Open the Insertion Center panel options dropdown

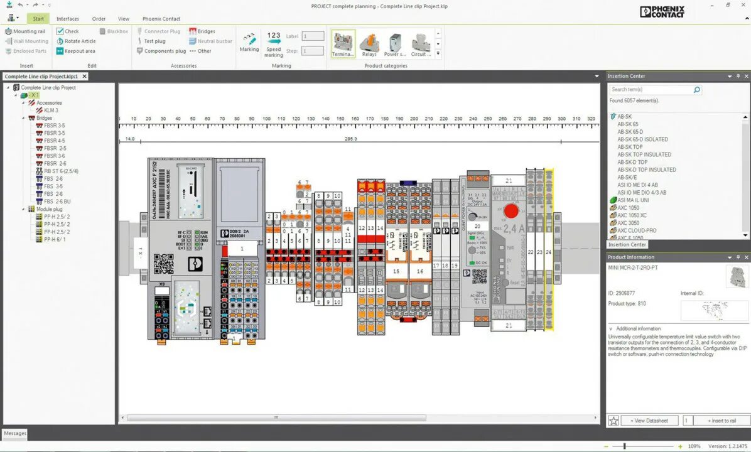[x=730, y=76]
